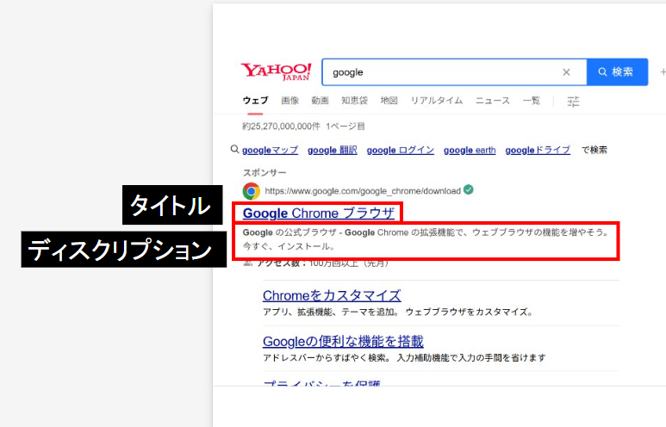This screenshot has width=666, height=427.
Task: Switch to the 動画 tab
Action: pyautogui.click(x=320, y=101)
